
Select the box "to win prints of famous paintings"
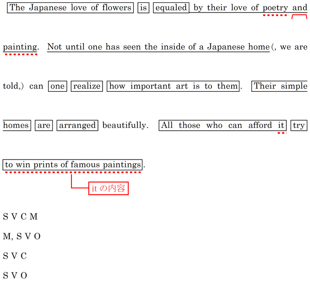73,165
